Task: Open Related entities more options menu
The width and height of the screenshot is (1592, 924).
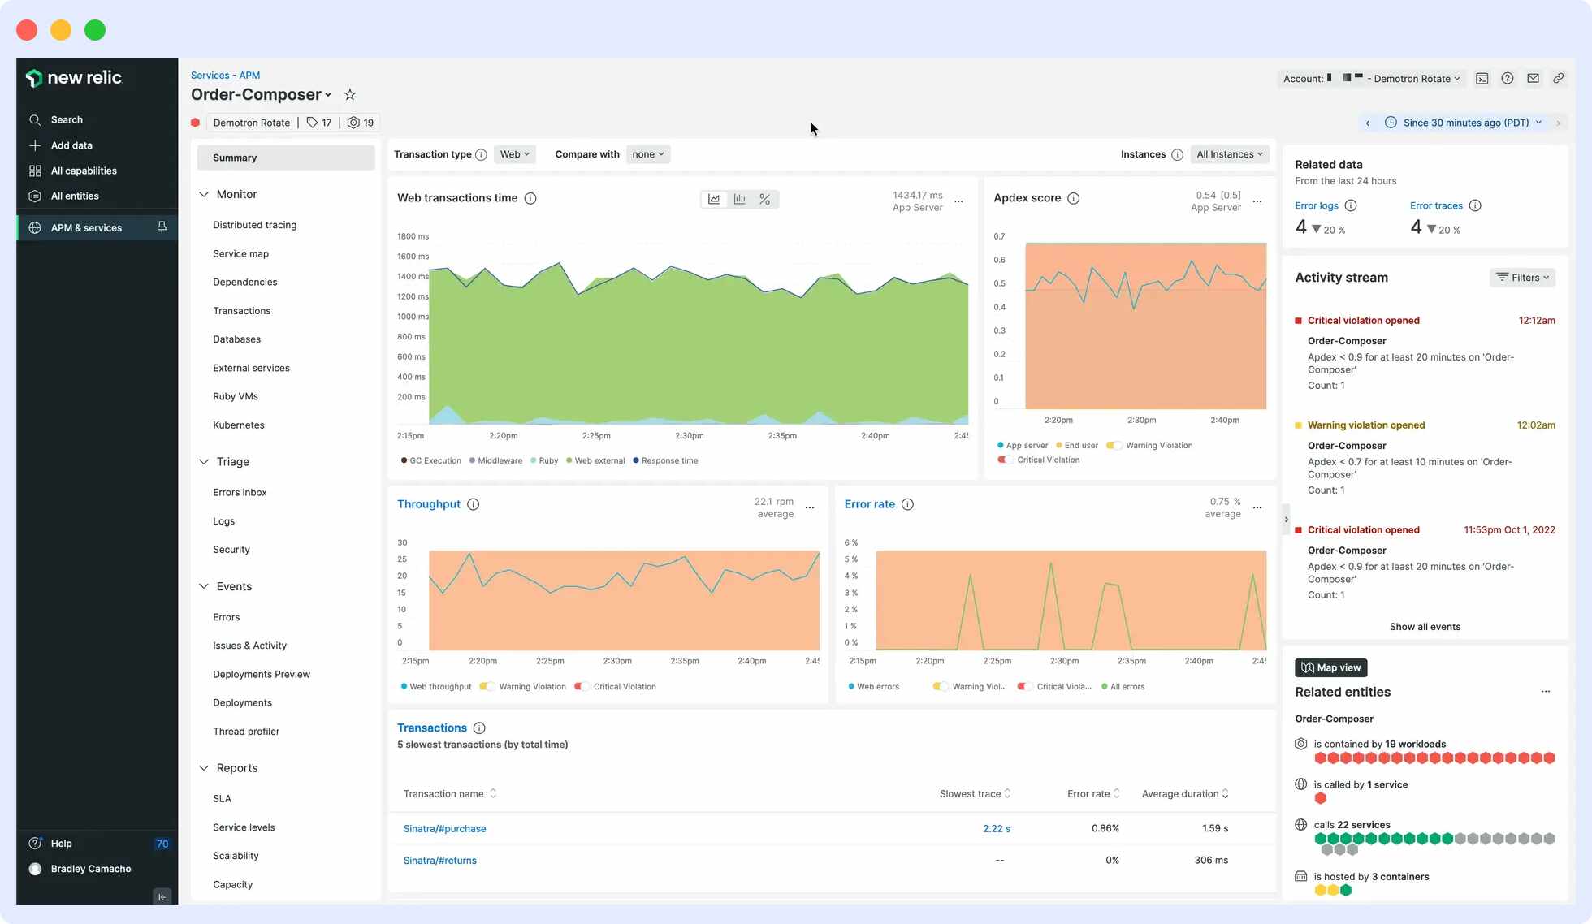Action: [x=1546, y=692]
